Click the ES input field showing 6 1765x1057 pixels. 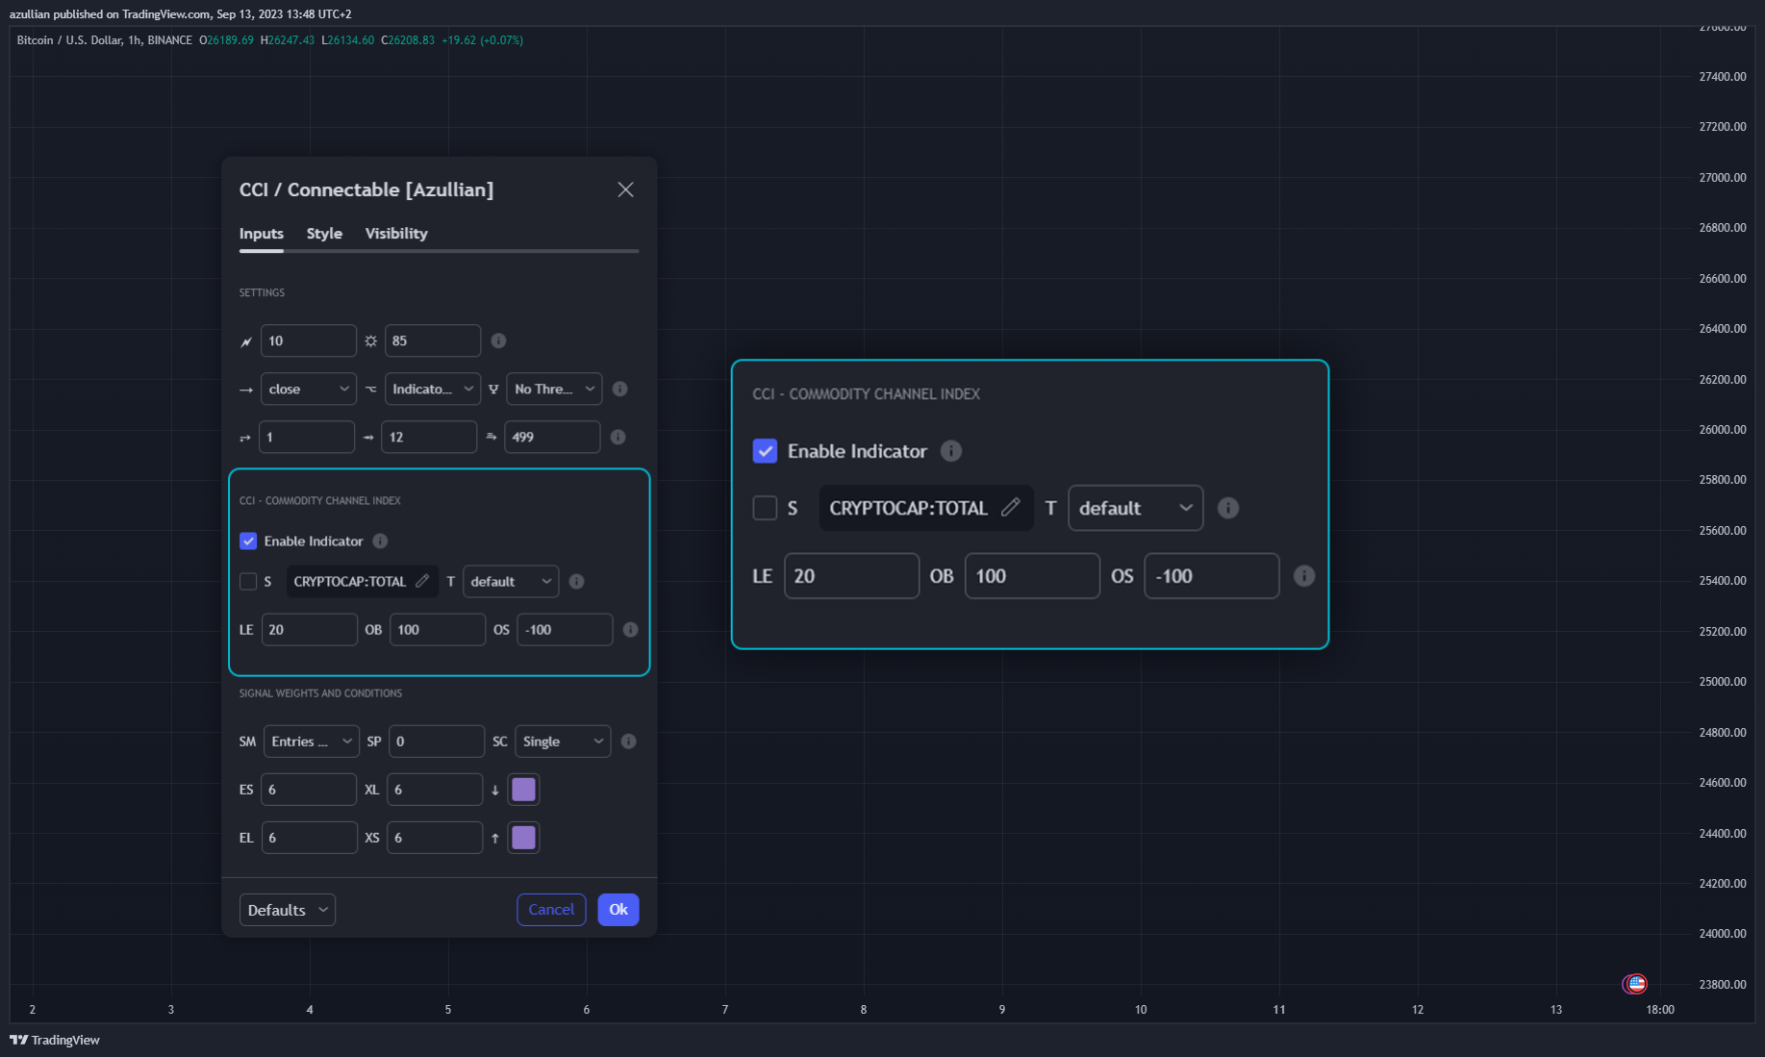coord(309,790)
